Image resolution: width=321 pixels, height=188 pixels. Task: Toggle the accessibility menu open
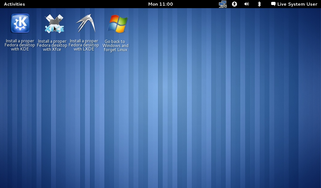[x=234, y=4]
